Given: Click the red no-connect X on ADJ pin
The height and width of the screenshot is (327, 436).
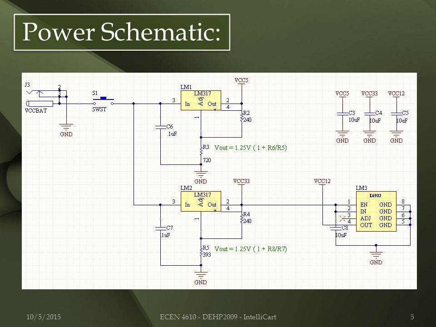Looking at the screenshot, I should 342,218.
